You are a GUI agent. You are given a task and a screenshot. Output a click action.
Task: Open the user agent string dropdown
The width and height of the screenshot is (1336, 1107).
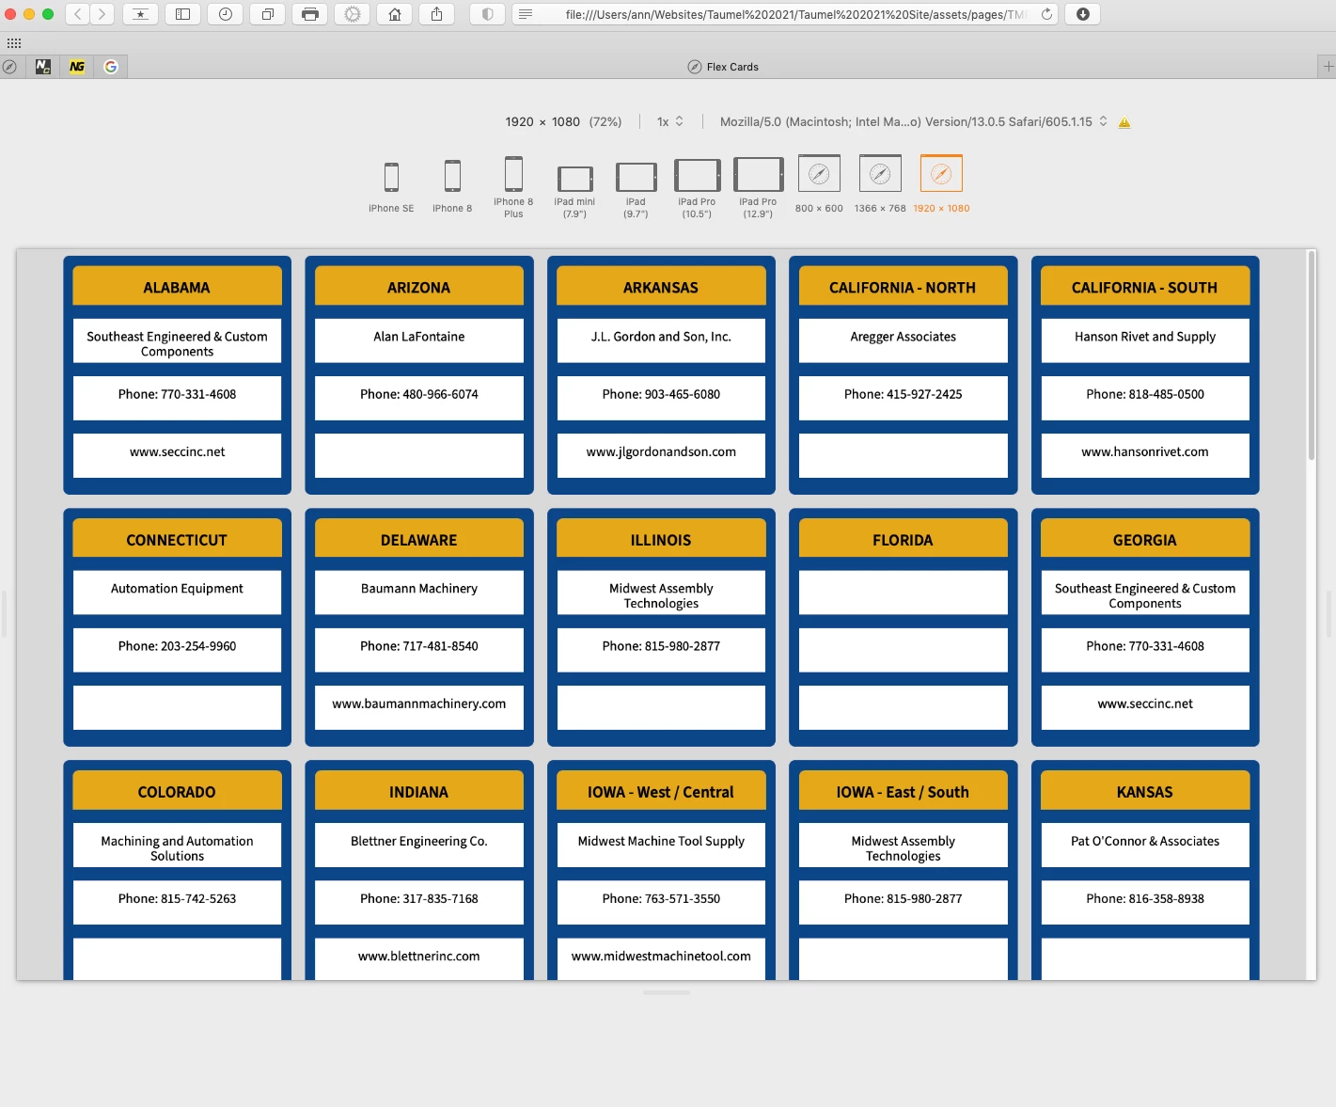914,121
